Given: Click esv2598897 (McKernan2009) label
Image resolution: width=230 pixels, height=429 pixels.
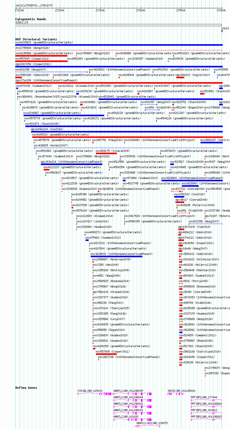Looking at the screenshot, I should tap(112, 259).
